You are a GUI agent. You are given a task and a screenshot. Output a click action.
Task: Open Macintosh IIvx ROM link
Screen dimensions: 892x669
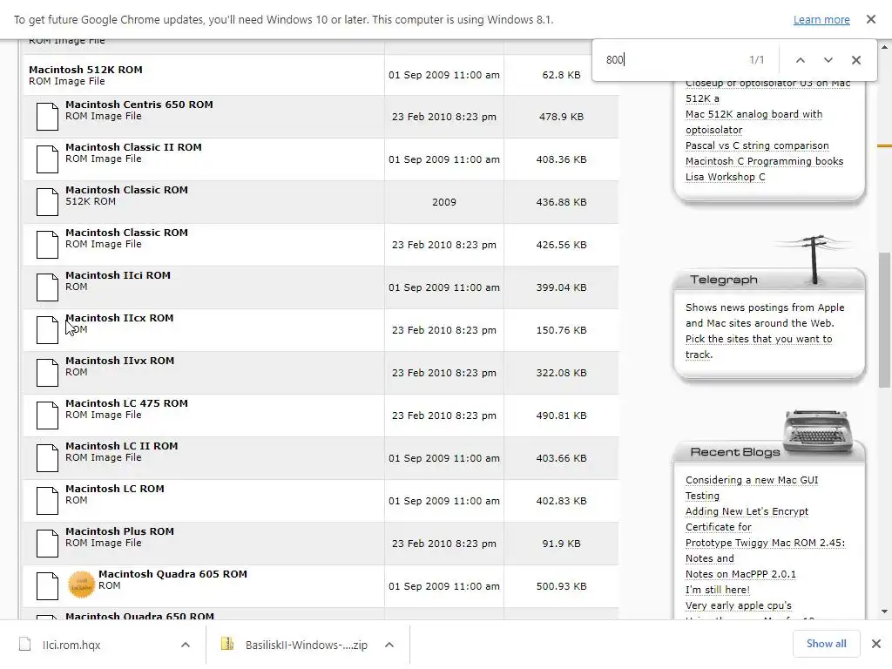click(x=120, y=360)
